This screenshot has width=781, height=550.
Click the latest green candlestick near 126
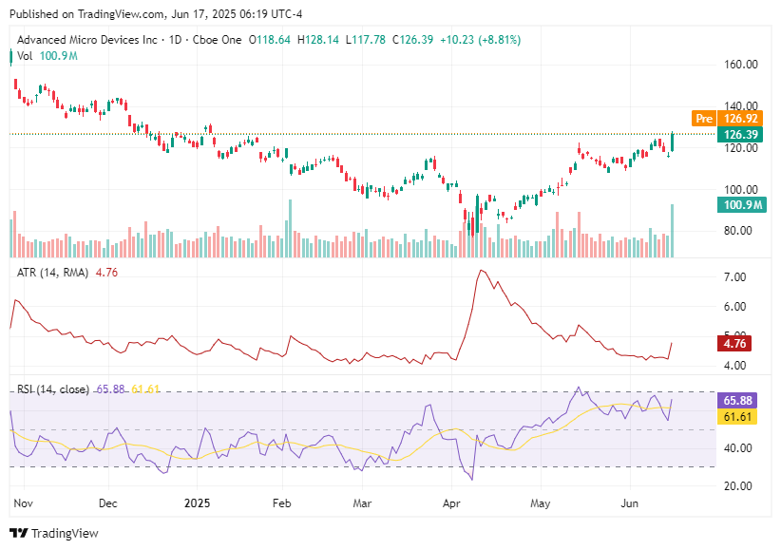(673, 142)
